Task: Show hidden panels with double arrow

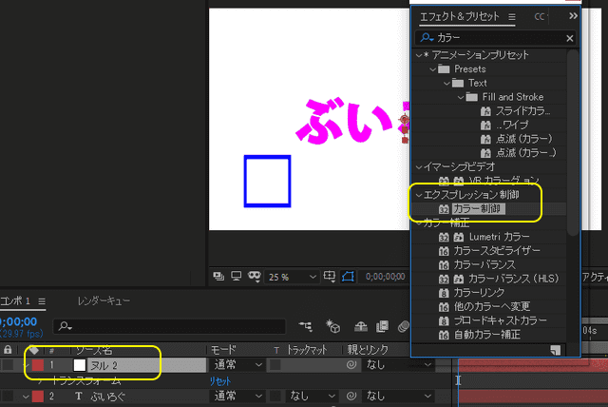Action: tap(573, 16)
